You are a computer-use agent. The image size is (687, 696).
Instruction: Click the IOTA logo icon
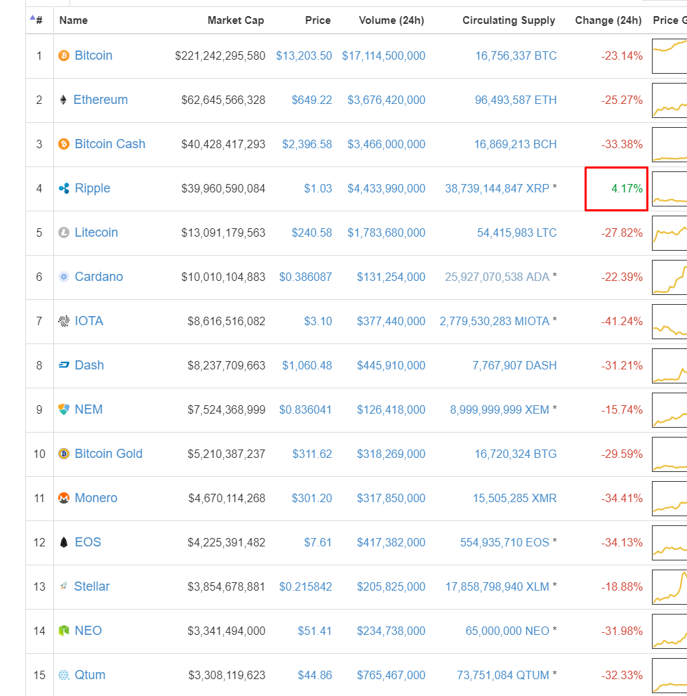click(64, 321)
